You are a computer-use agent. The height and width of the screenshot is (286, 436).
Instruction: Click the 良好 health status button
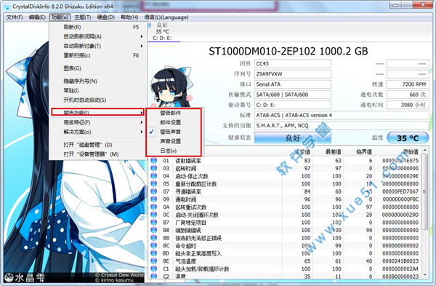pyautogui.click(x=293, y=138)
